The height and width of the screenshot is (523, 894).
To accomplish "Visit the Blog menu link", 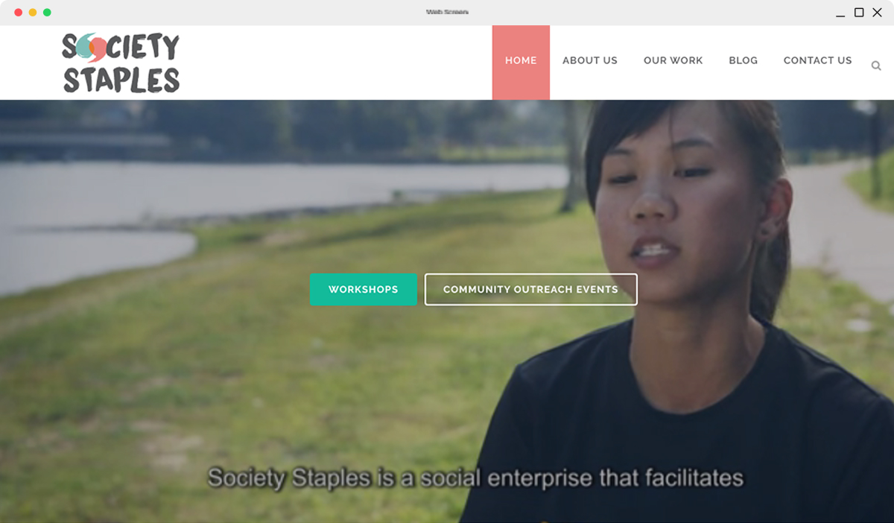I will pos(744,60).
